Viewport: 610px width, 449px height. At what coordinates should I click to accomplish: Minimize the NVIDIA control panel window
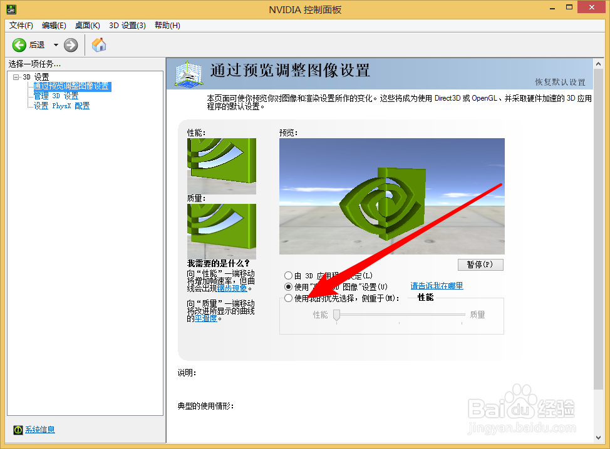coord(552,8)
